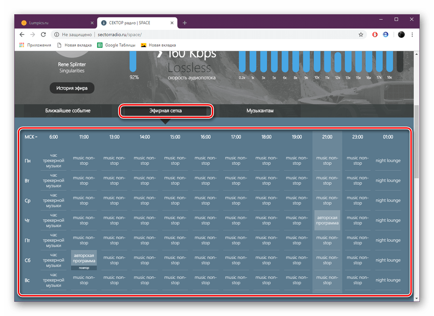
Task: Click the 18k equalizer bar
Action: 389,61
